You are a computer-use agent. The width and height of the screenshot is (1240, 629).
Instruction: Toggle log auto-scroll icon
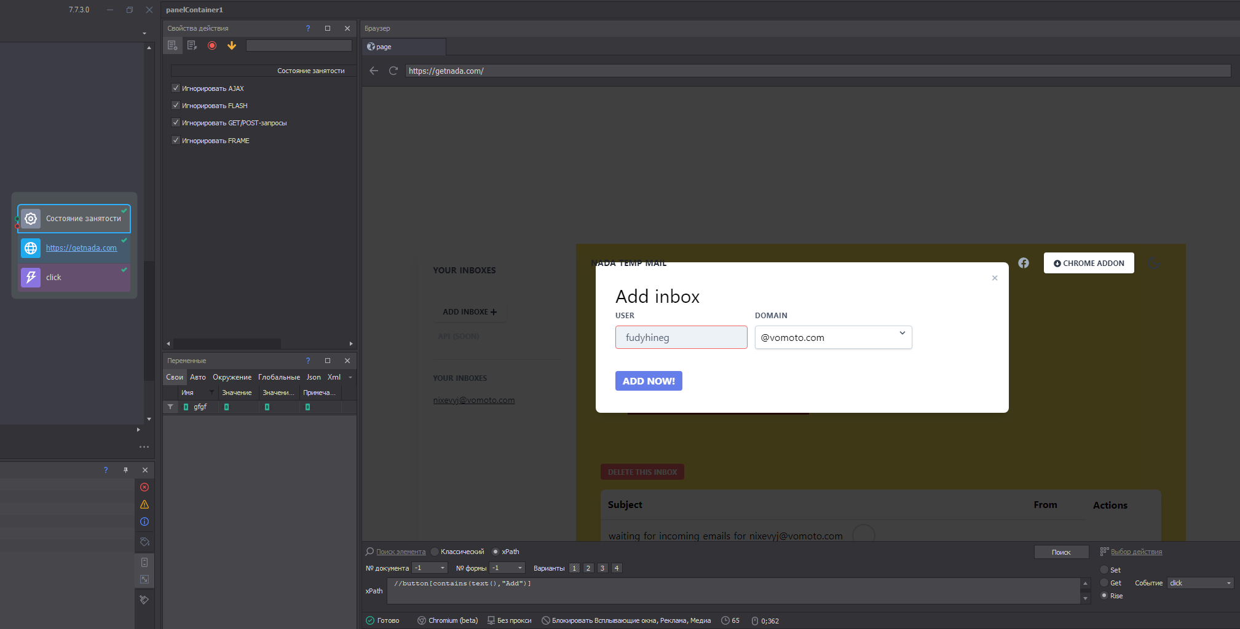coord(144,562)
